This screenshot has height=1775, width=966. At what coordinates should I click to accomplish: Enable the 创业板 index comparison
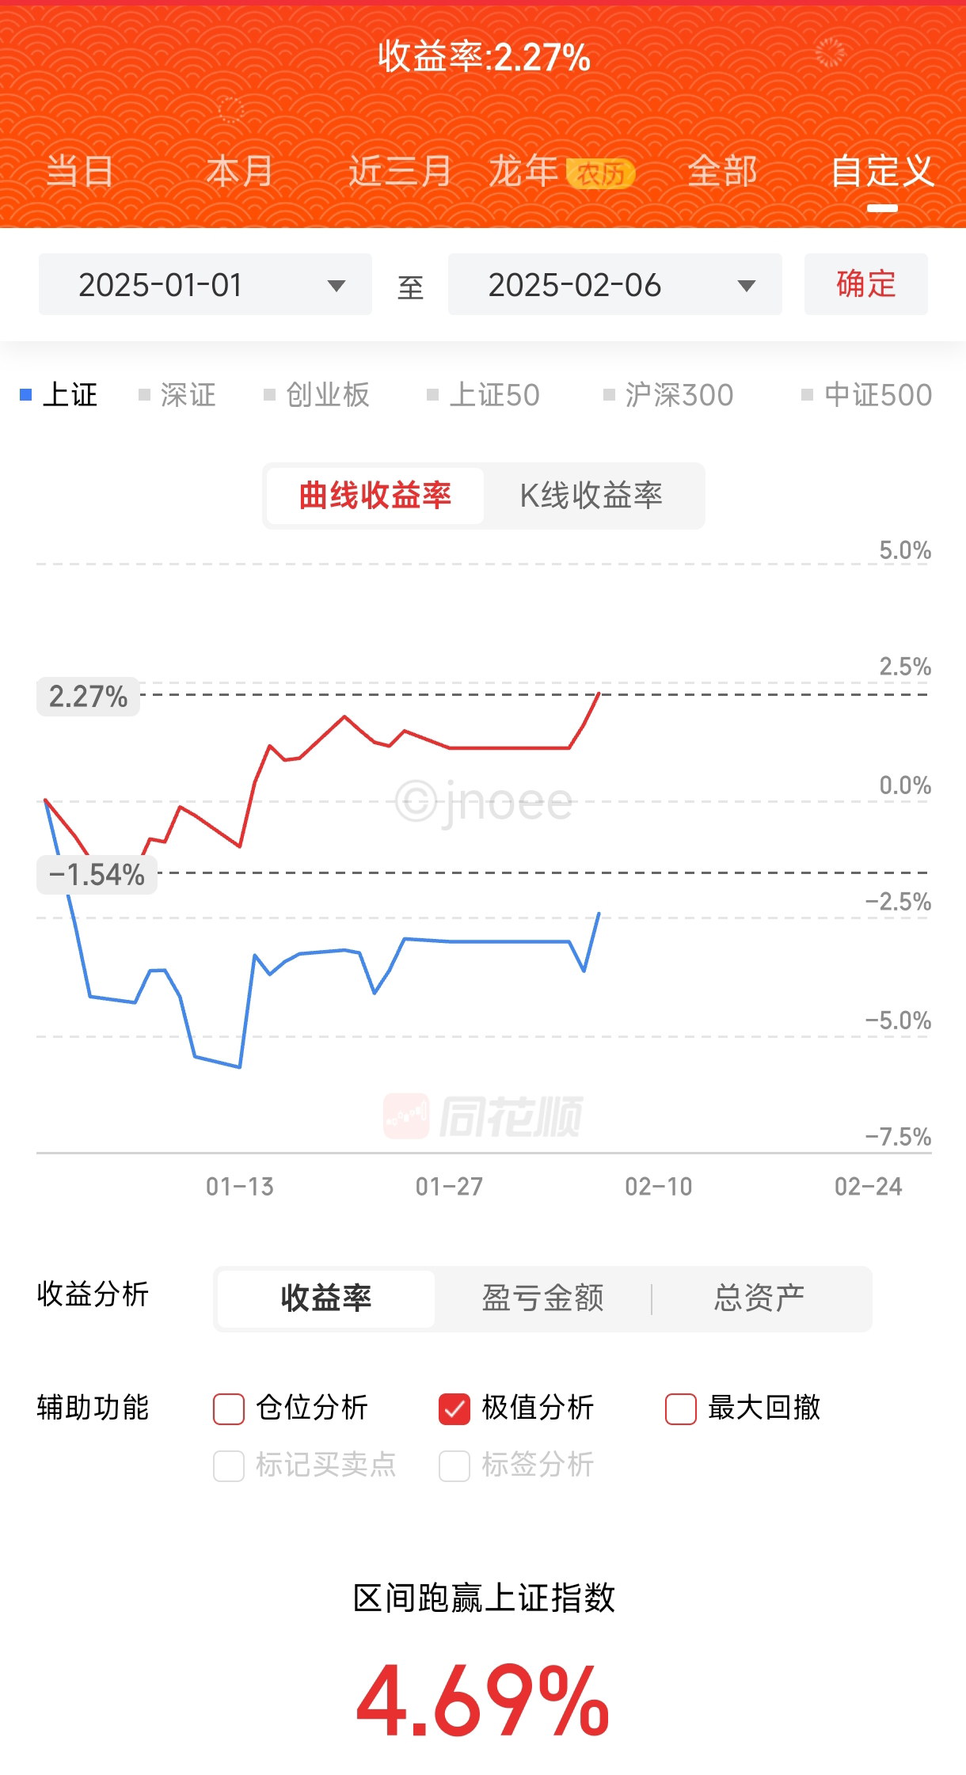click(x=317, y=394)
